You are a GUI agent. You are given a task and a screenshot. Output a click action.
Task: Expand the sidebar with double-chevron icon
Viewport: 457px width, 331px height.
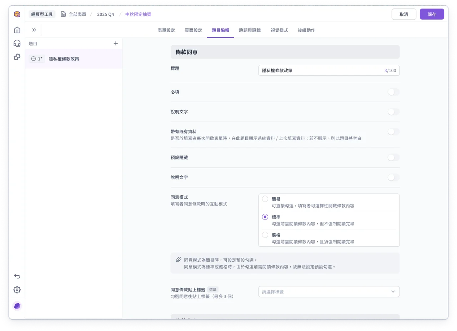click(x=34, y=30)
